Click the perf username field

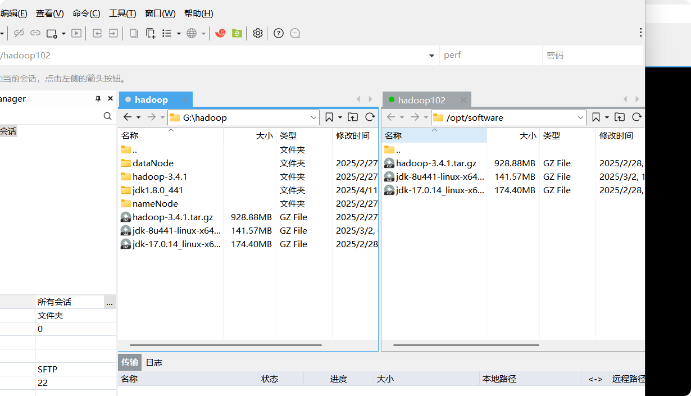click(x=490, y=56)
